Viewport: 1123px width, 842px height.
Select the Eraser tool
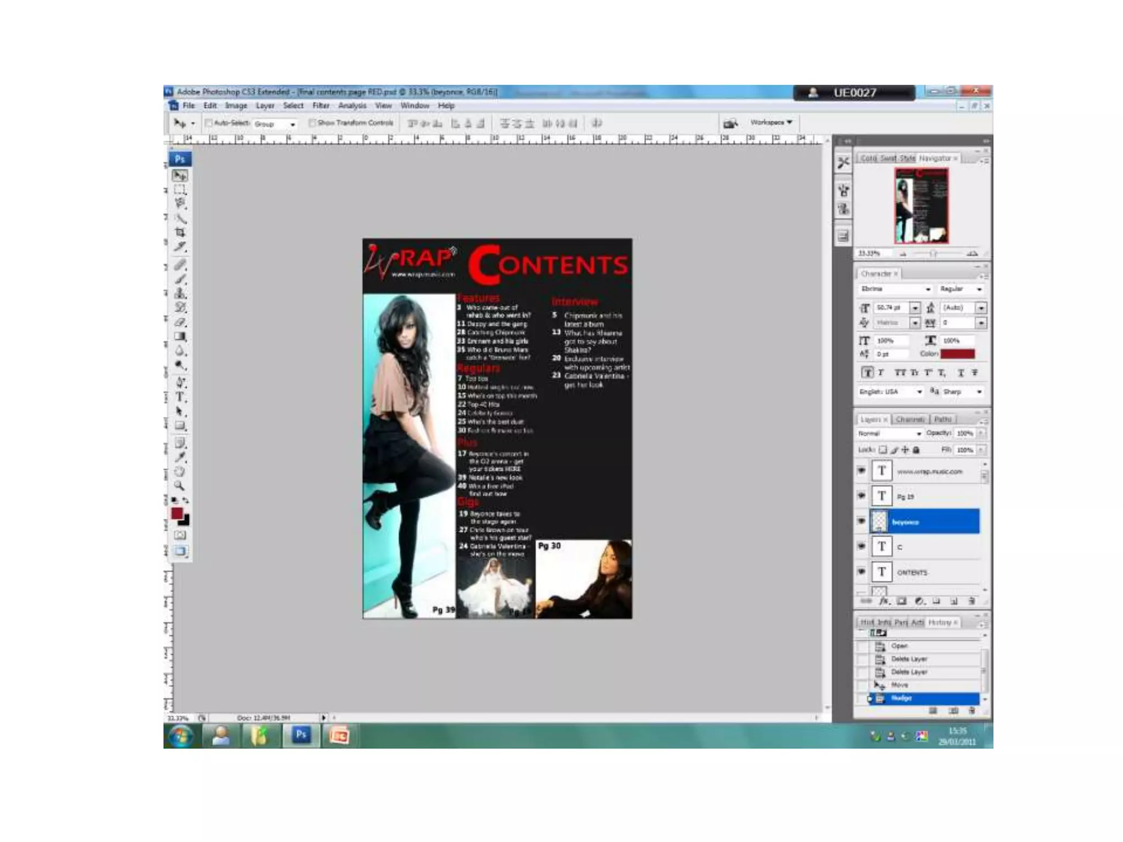(x=180, y=322)
